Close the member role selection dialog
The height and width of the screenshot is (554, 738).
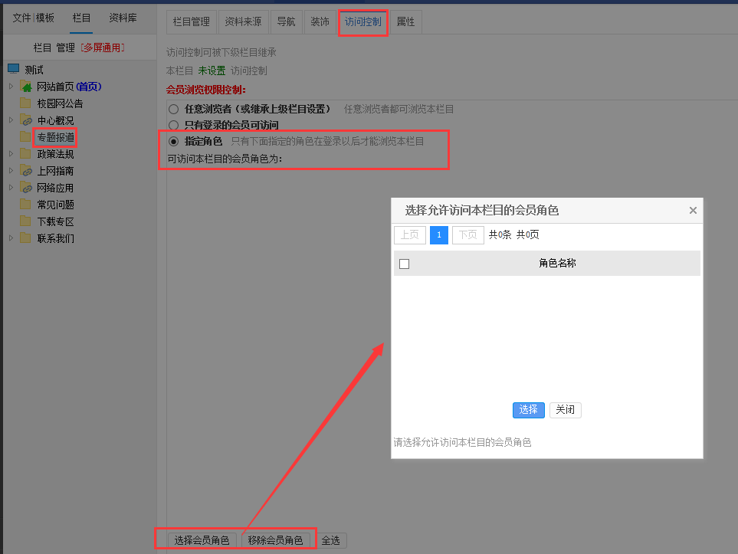coord(693,211)
